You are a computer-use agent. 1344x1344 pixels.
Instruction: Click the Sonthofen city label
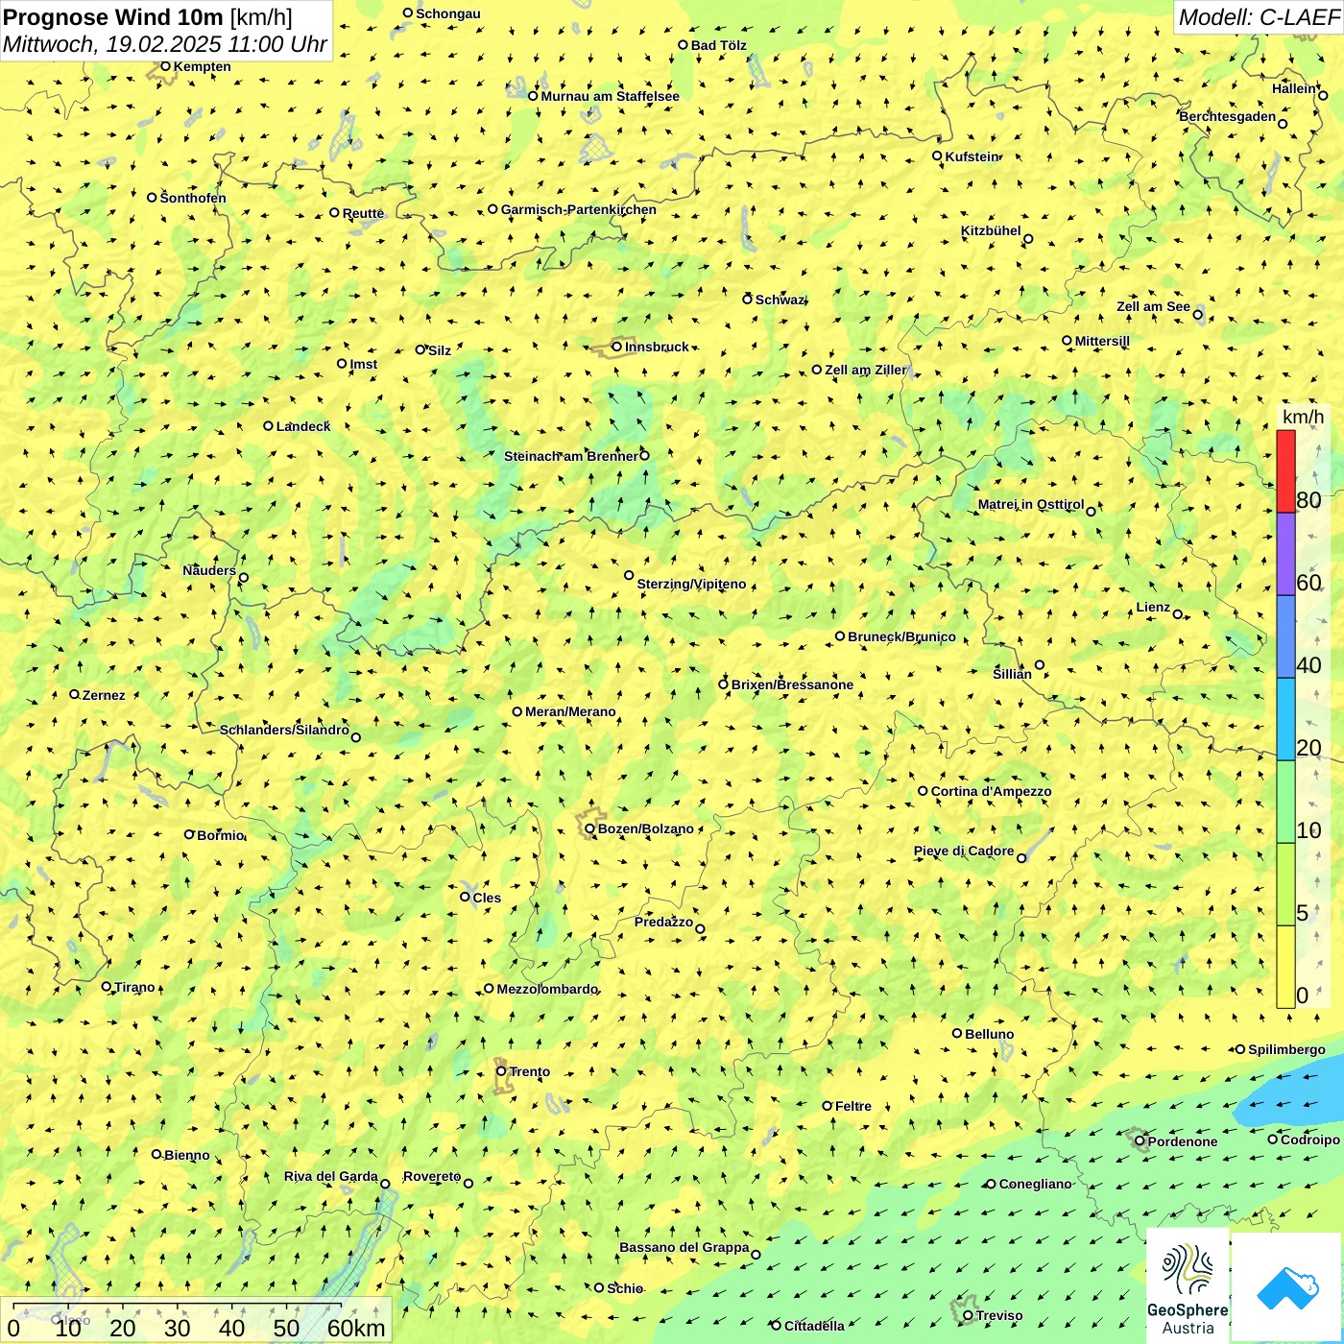[193, 198]
